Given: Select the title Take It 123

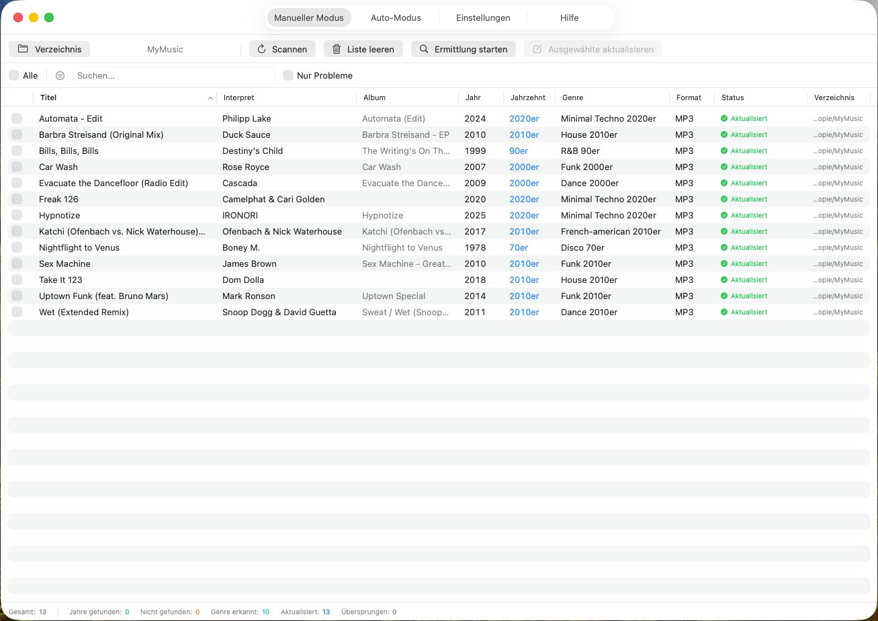Looking at the screenshot, I should coord(60,280).
